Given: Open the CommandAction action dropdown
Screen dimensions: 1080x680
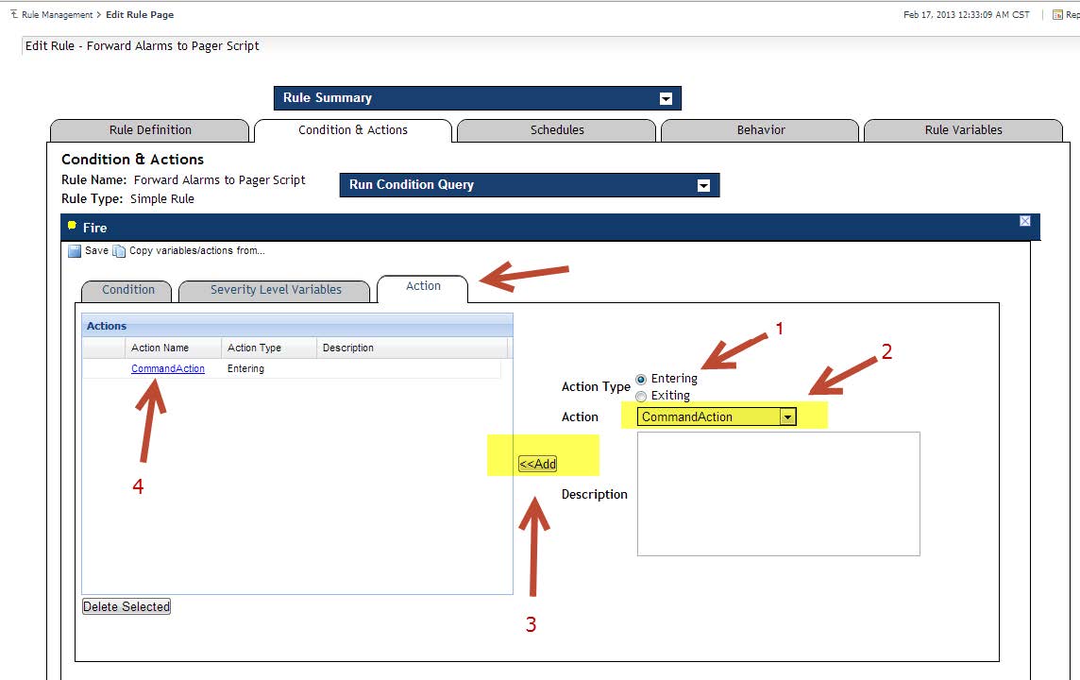Looking at the screenshot, I should 787,417.
